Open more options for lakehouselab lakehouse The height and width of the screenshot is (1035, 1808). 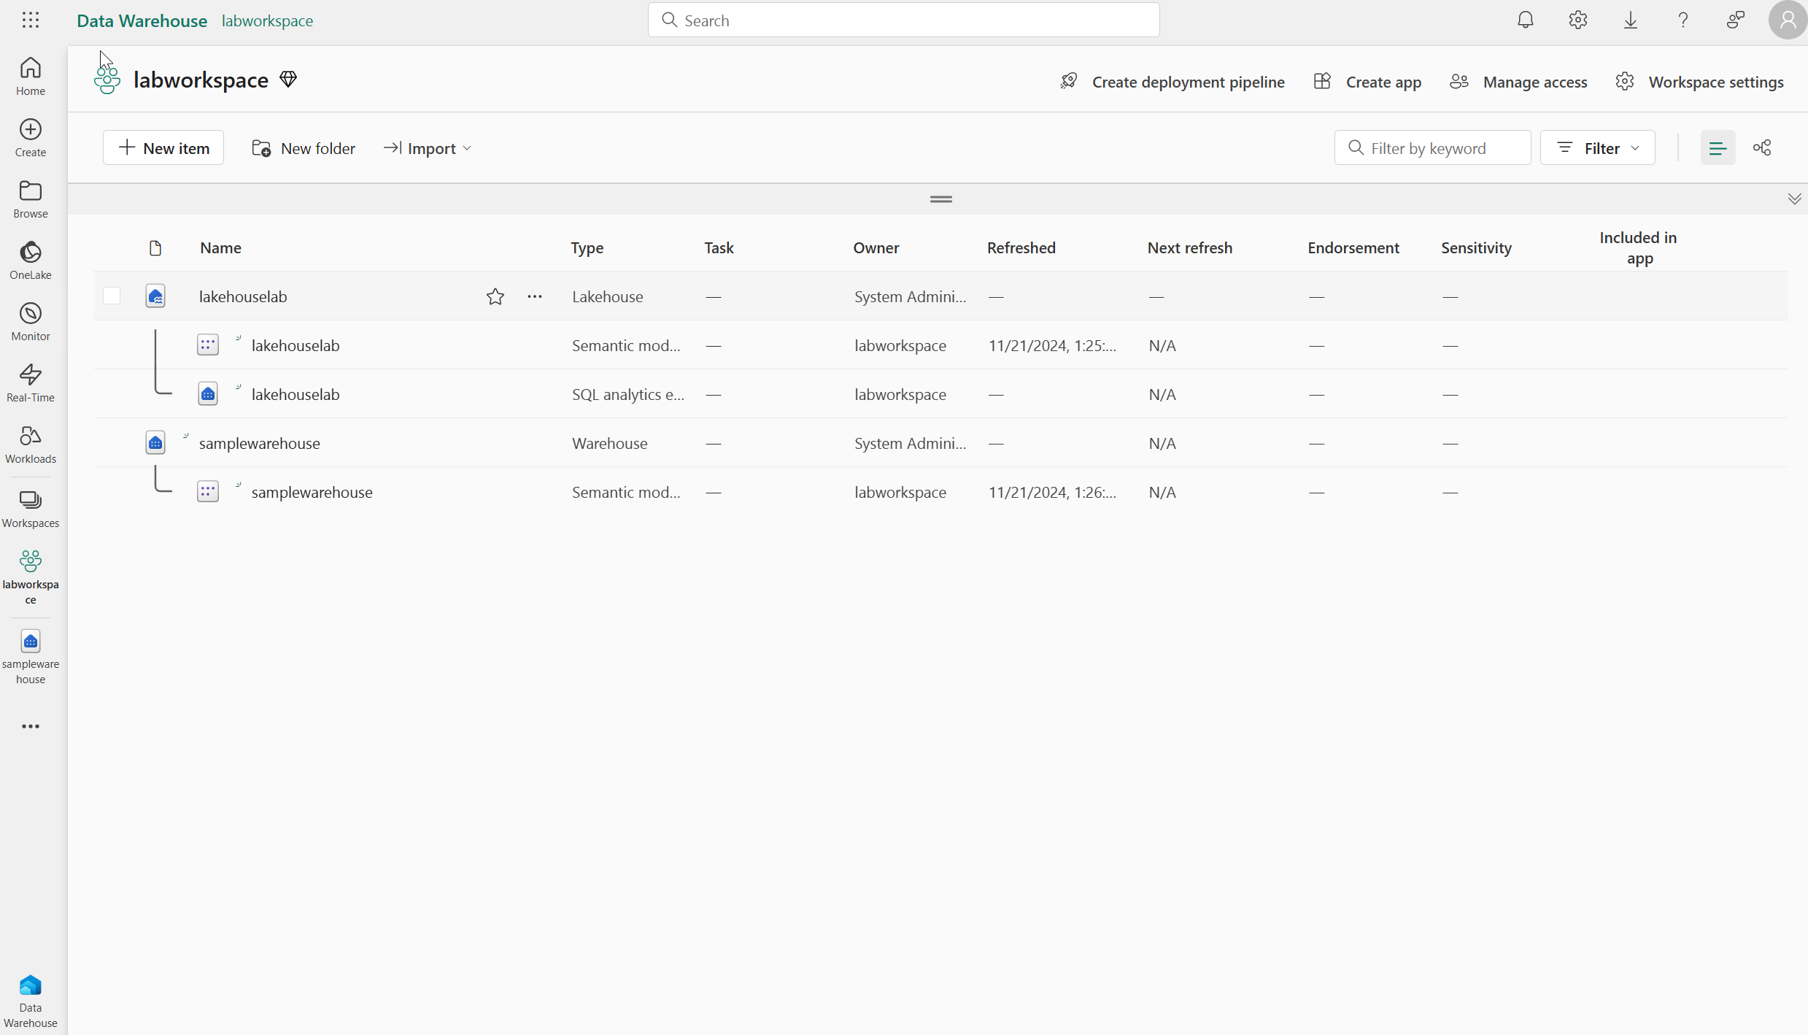click(535, 296)
